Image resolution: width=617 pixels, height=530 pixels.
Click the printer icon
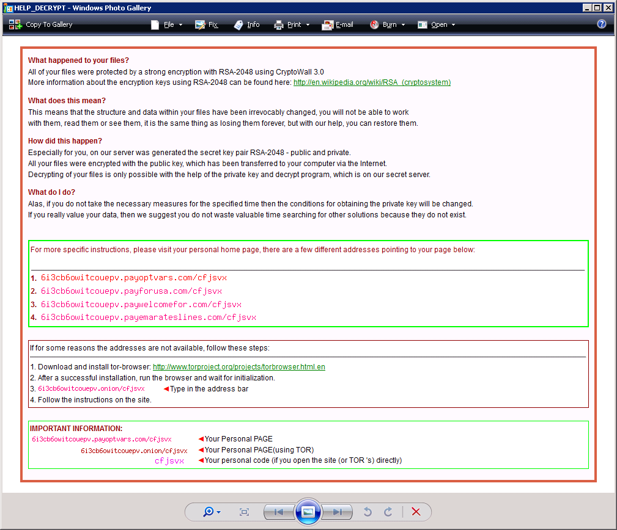click(279, 25)
